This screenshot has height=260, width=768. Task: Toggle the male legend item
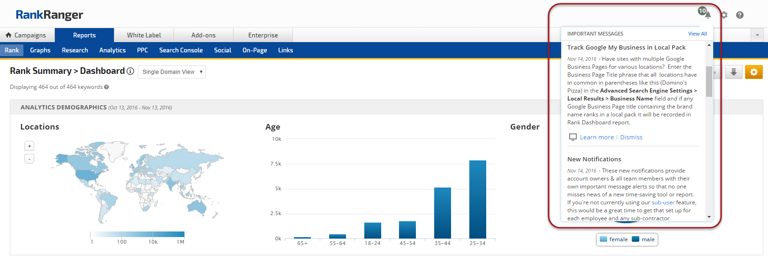point(643,239)
